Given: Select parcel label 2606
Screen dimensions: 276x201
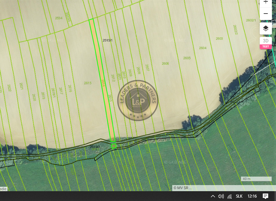Looking at the screenshot, I should 165,63.
